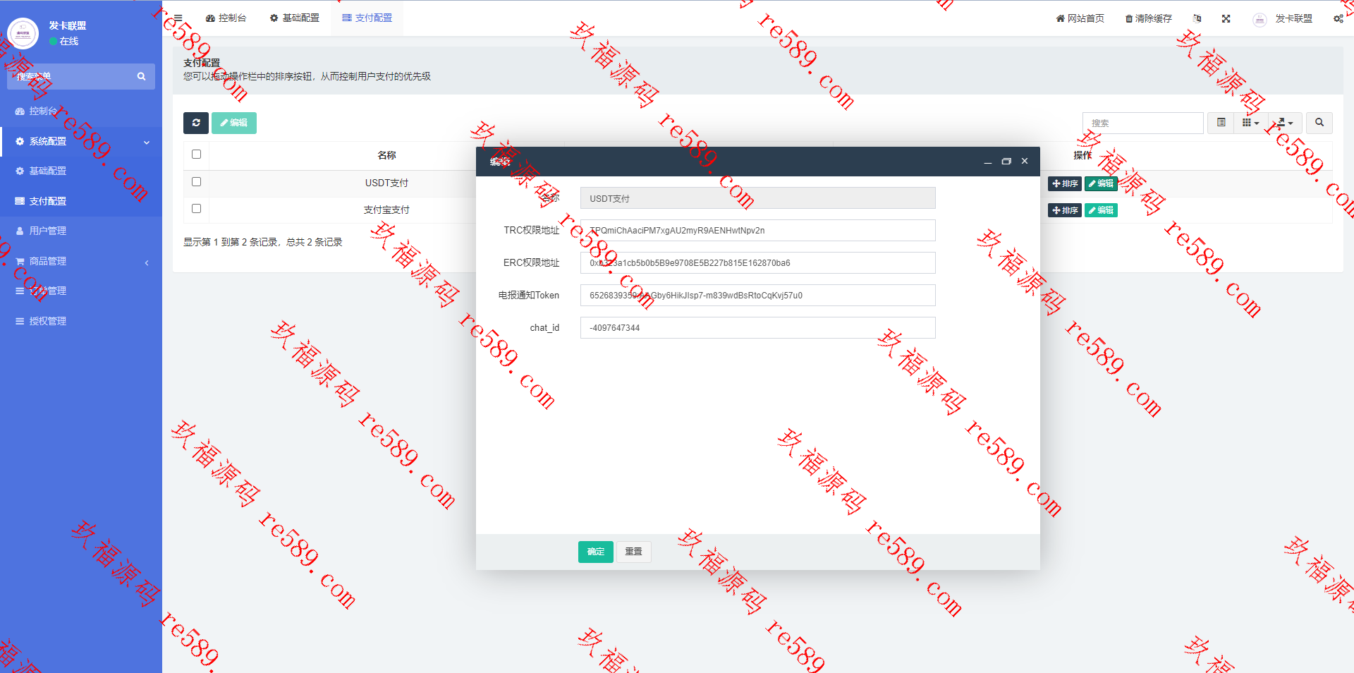This screenshot has height=673, width=1354.
Task: Focus the ERC权限地址 input field
Action: 758,263
